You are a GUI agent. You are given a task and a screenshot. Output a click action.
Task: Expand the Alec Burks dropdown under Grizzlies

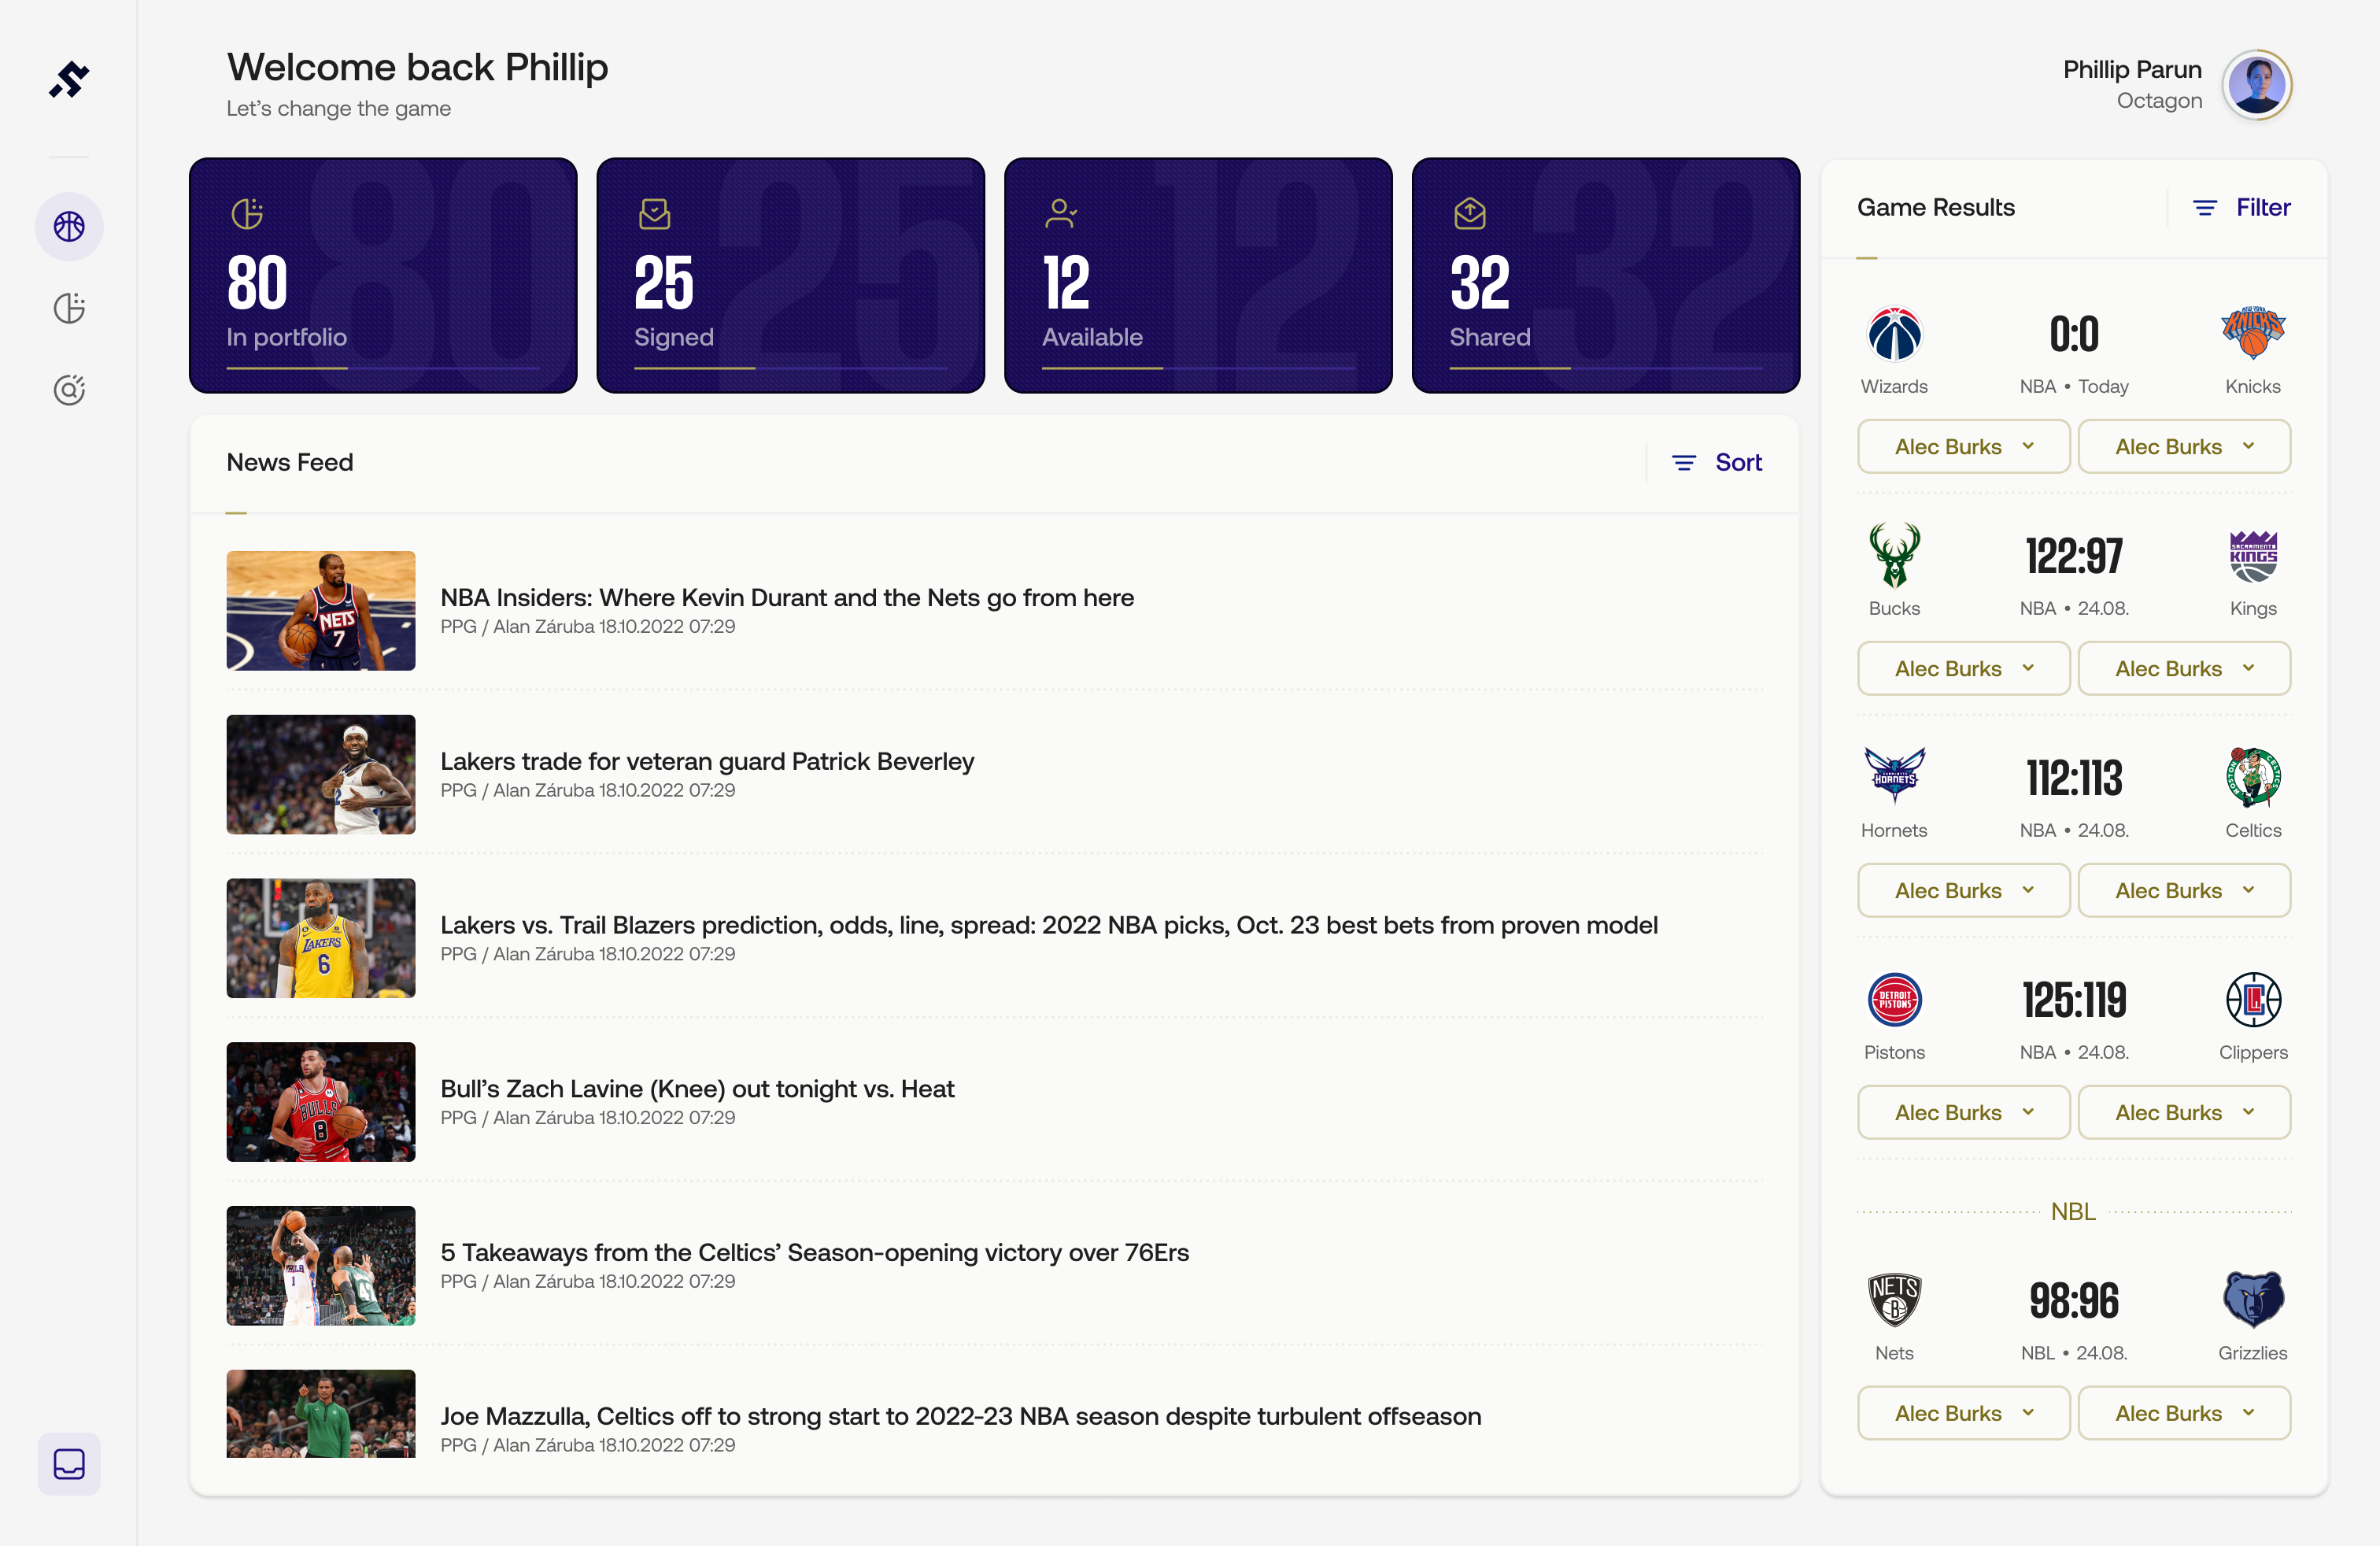pos(2183,1413)
